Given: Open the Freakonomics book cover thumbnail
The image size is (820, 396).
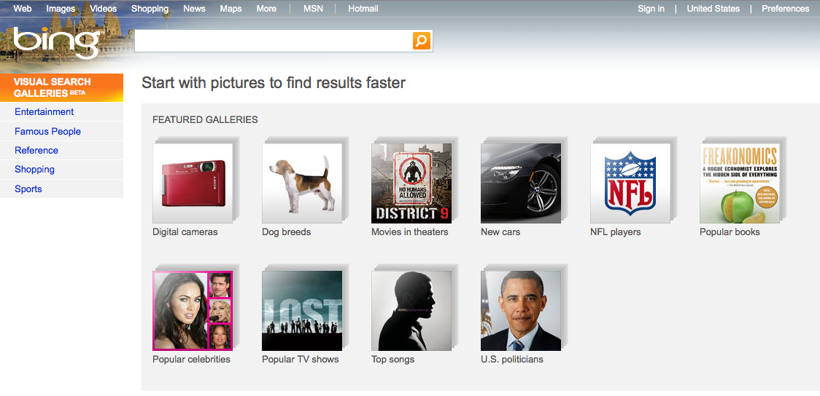Looking at the screenshot, I should [x=740, y=183].
